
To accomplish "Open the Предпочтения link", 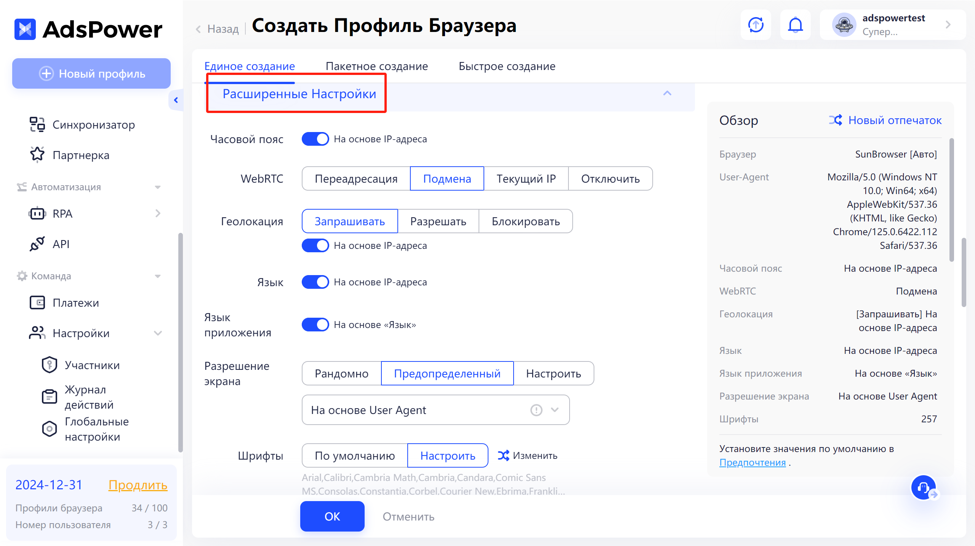I will [752, 462].
